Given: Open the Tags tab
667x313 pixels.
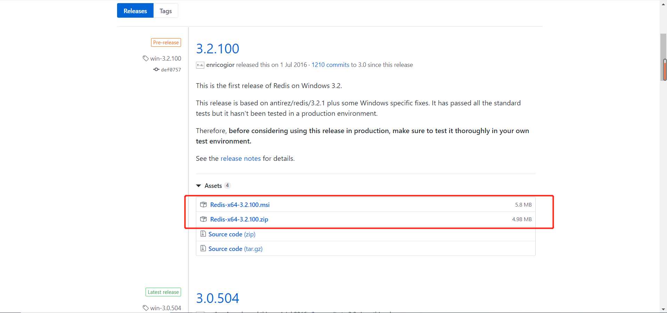Looking at the screenshot, I should pos(166,11).
